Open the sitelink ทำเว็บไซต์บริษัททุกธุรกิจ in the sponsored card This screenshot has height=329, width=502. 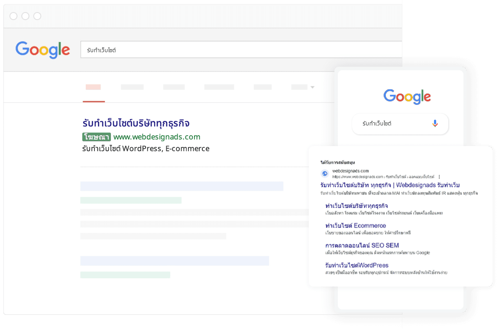click(356, 205)
